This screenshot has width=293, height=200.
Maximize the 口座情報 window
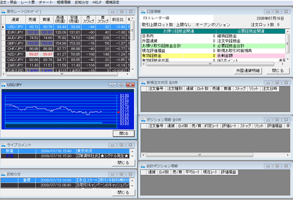[277, 12]
